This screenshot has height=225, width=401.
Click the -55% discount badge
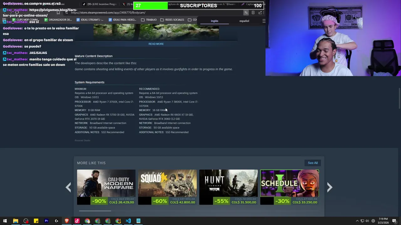(x=221, y=201)
